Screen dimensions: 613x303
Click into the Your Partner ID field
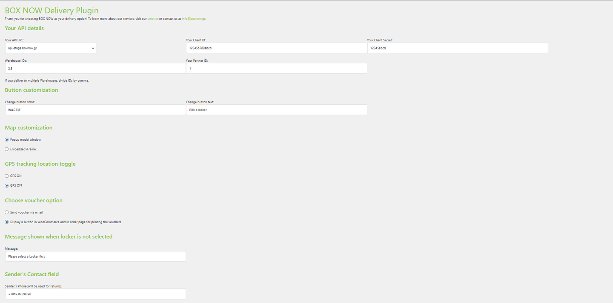coord(276,68)
